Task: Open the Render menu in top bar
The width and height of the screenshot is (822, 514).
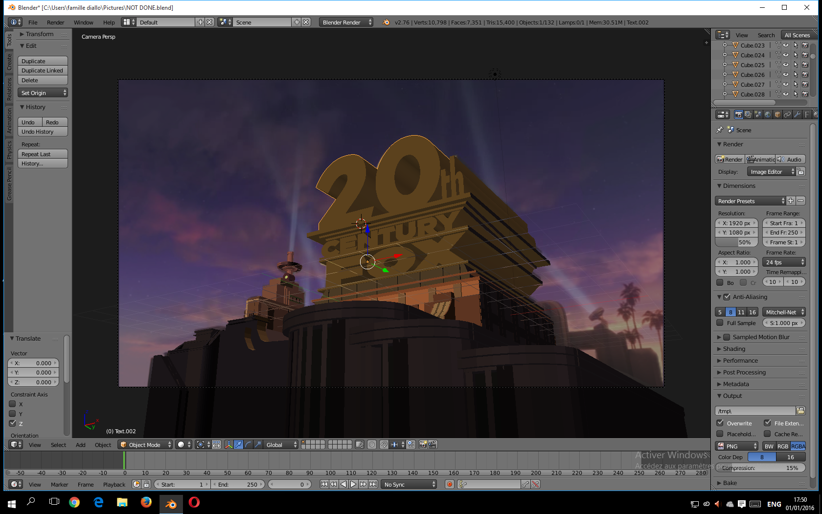Action: point(55,23)
